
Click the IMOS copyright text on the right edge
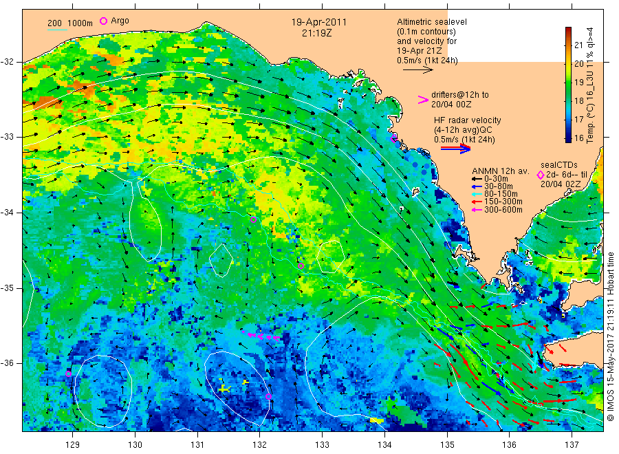coord(611,336)
